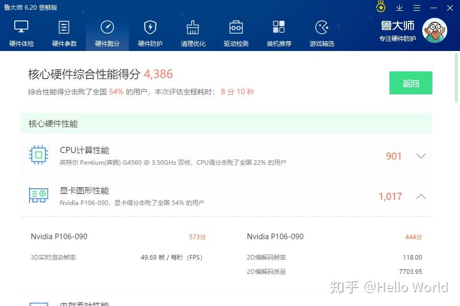Viewport: 460px width, 306px height.
Task: Open the hamburger main menu
Action: click(417, 8)
